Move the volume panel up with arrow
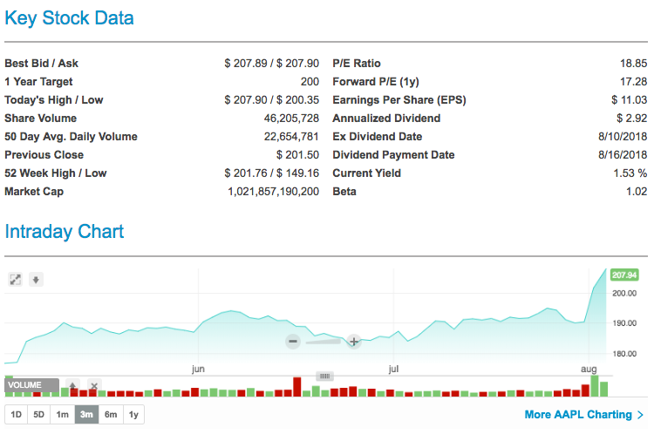The image size is (654, 441). click(72, 385)
